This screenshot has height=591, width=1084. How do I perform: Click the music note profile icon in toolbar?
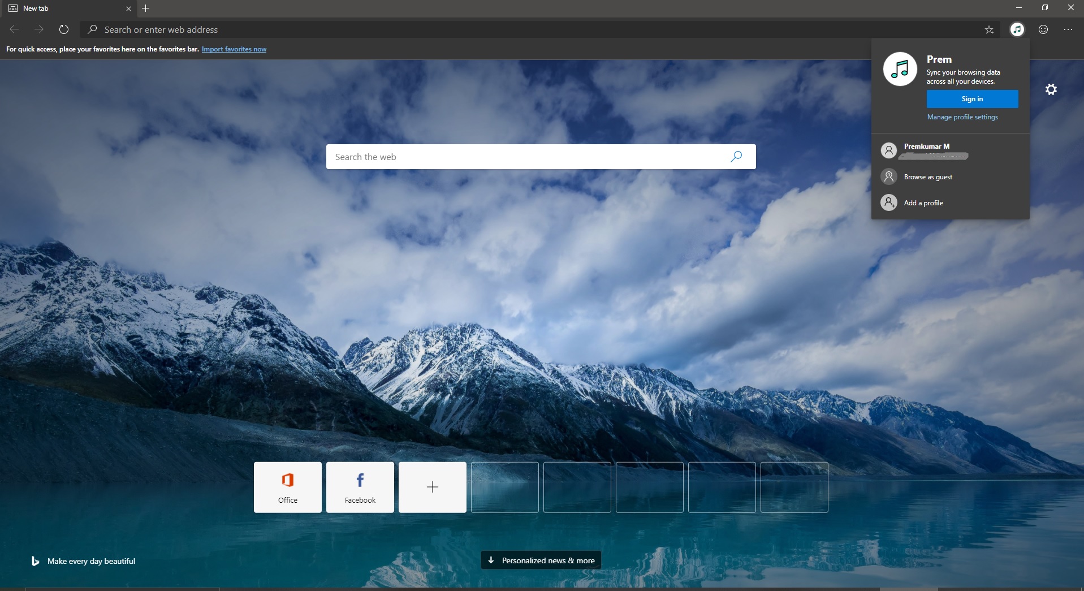point(1017,29)
